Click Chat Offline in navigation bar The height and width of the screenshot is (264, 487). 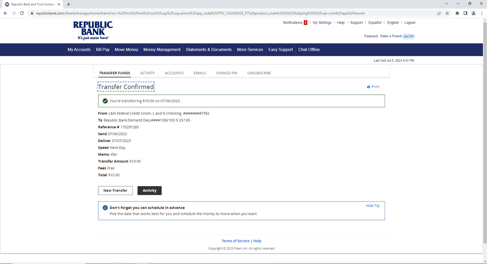coord(309,49)
